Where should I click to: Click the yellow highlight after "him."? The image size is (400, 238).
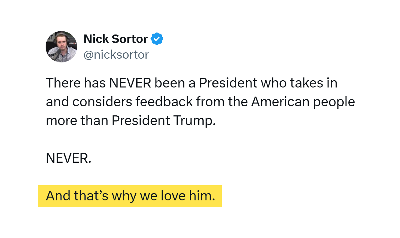tap(219, 196)
